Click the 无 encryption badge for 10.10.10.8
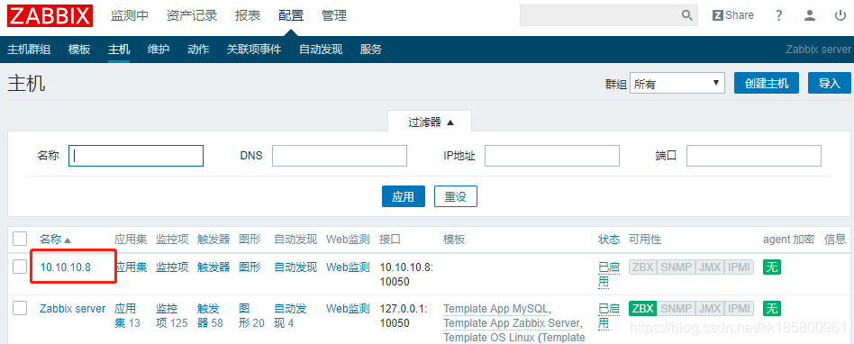The image size is (854, 344). point(772,267)
